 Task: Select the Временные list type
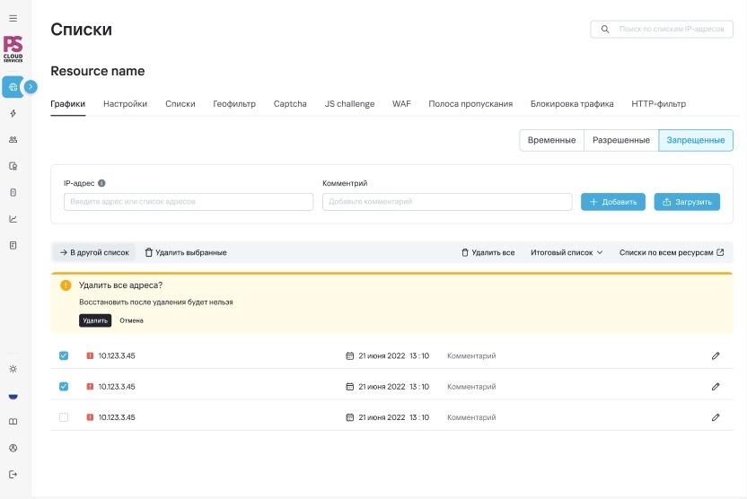click(551, 141)
